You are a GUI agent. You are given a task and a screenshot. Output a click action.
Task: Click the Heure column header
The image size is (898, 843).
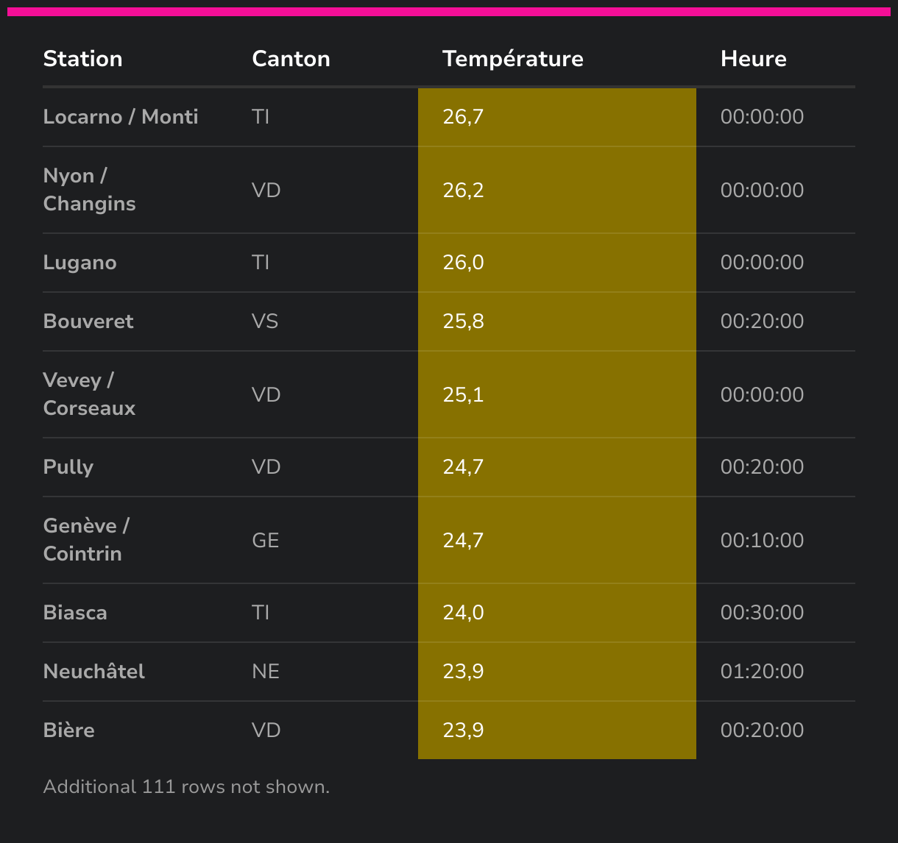tap(753, 59)
